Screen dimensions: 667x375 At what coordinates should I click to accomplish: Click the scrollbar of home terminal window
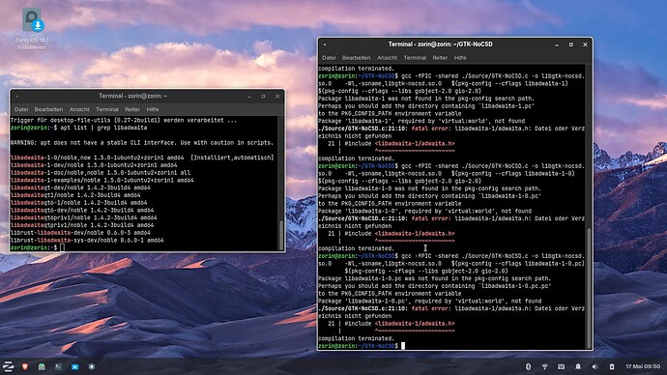pyautogui.click(x=281, y=235)
